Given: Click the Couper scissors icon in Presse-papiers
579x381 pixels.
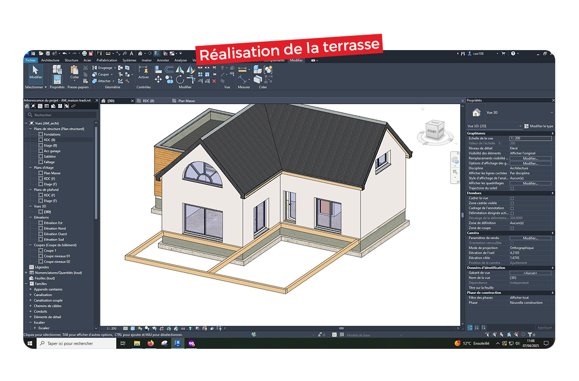Looking at the screenshot, I should pos(86,68).
